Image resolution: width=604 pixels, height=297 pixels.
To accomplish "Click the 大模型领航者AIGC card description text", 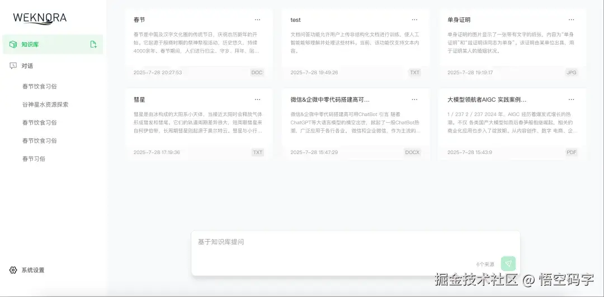I will (512, 122).
